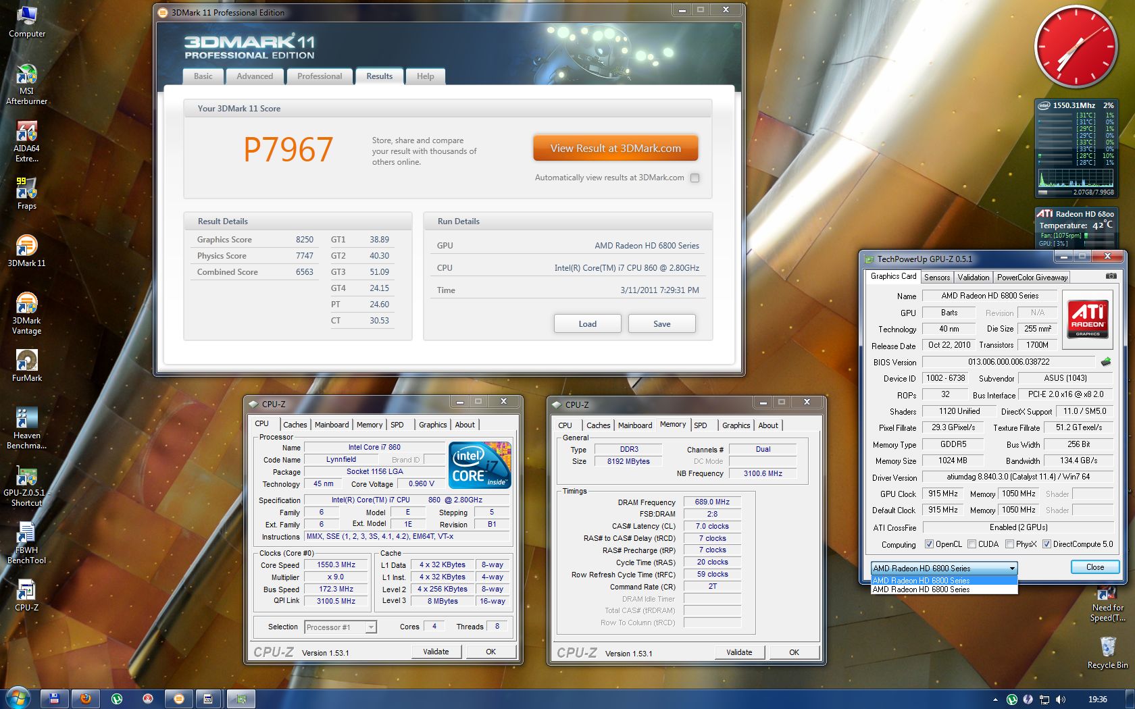Image resolution: width=1135 pixels, height=709 pixels.
Task: Open the Computer desktop icon
Action: point(27,21)
